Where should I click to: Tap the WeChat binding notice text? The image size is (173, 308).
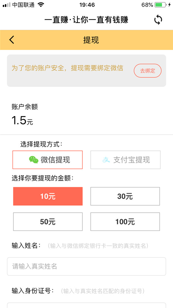coord(67,68)
